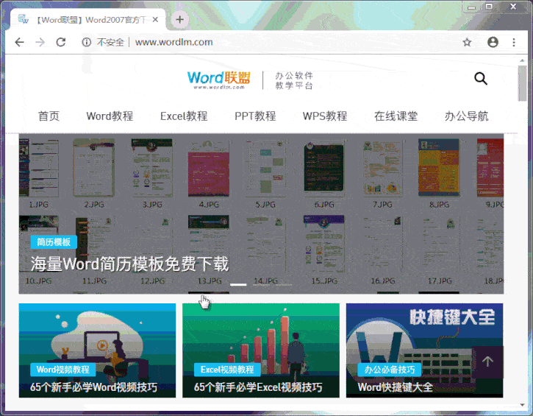Open WPS教程 navigation item
Image resolution: width=533 pixels, height=416 pixels.
click(325, 116)
